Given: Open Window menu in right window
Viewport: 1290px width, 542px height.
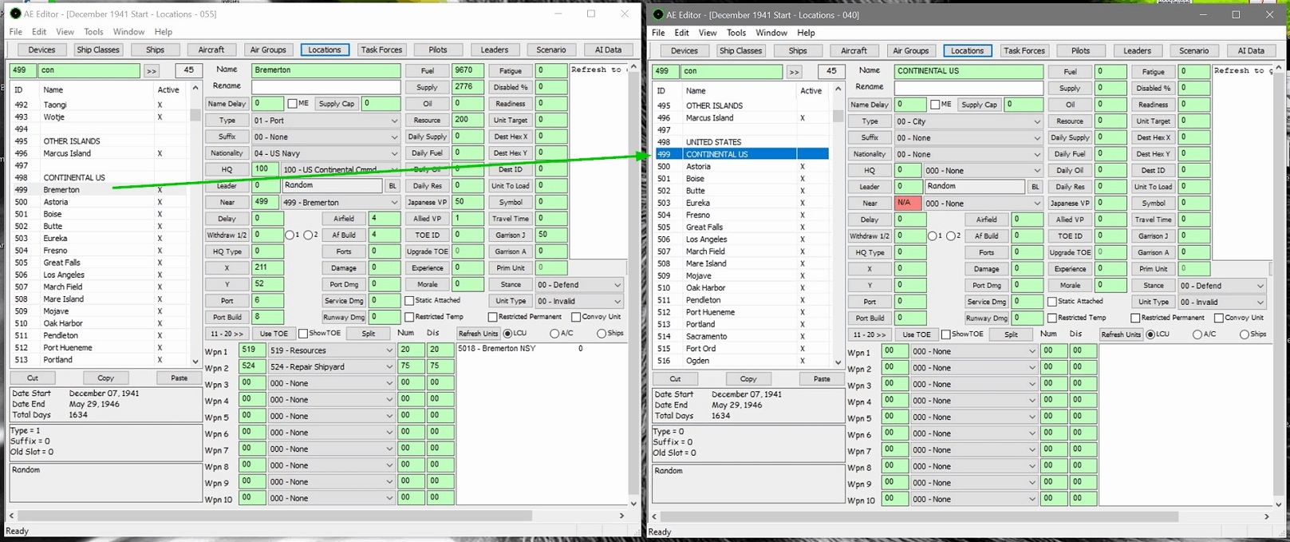Looking at the screenshot, I should (771, 33).
